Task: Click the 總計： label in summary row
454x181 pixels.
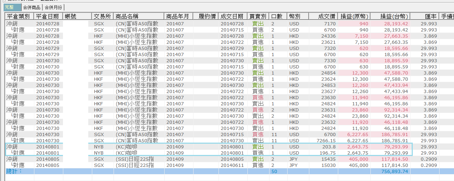Action: (x=14, y=171)
